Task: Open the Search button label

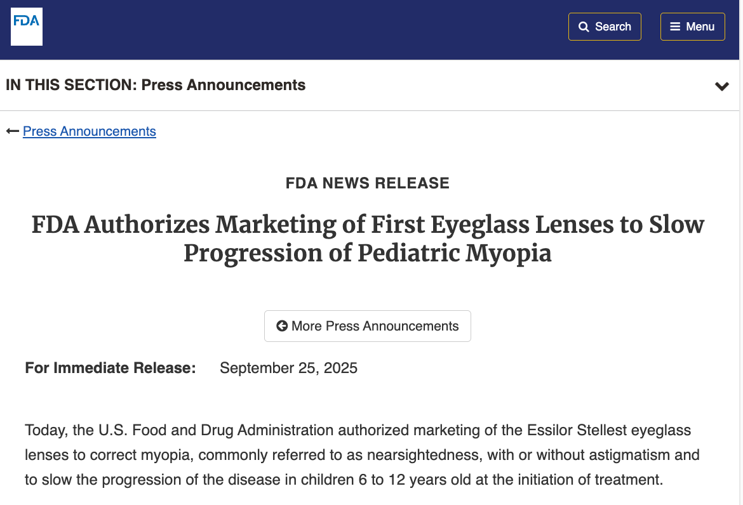Action: [x=613, y=27]
